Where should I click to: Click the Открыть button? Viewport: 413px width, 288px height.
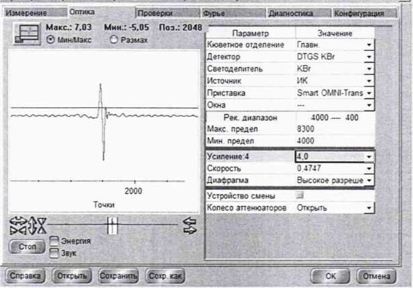coord(72,276)
